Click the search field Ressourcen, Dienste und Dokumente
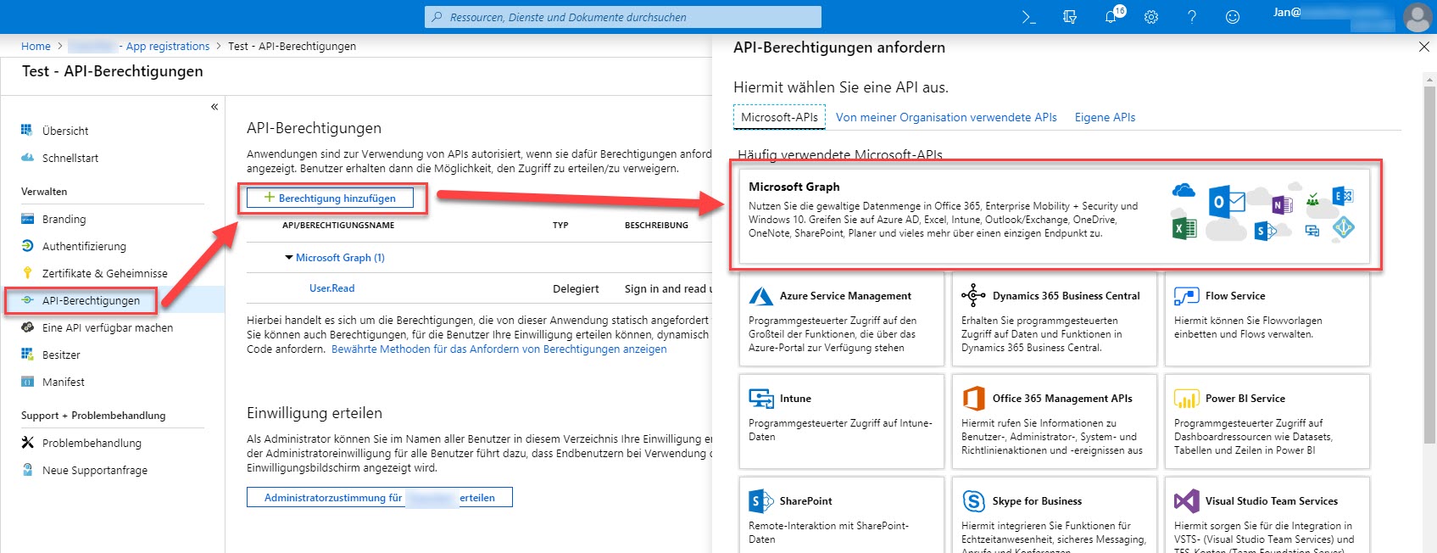Viewport: 1437px width, 553px height. click(x=623, y=17)
